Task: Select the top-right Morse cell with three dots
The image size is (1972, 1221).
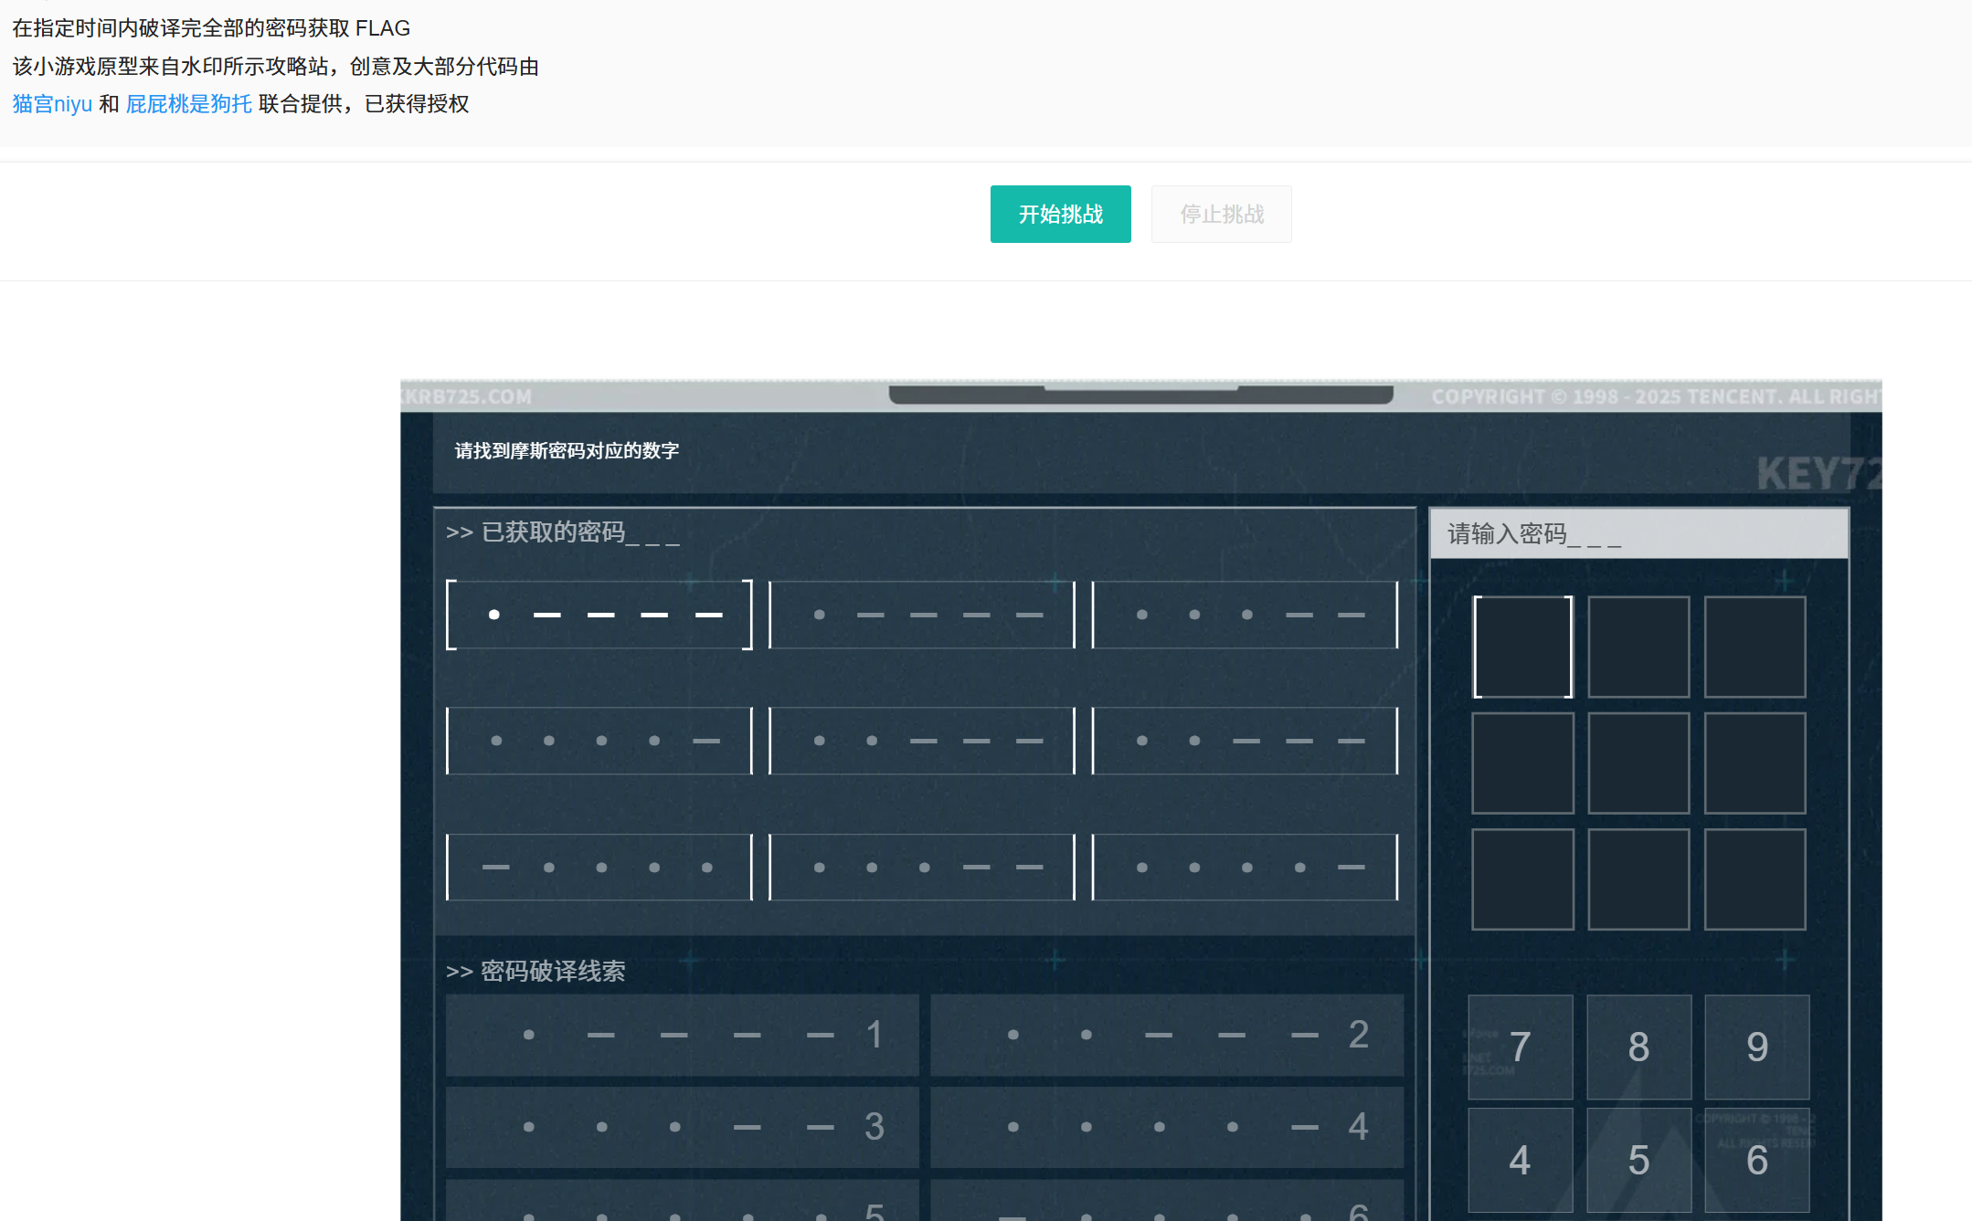Action: 1245,615
